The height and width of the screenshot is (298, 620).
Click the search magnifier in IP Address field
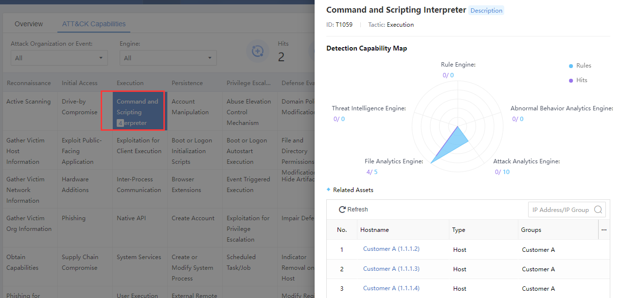tap(598, 210)
